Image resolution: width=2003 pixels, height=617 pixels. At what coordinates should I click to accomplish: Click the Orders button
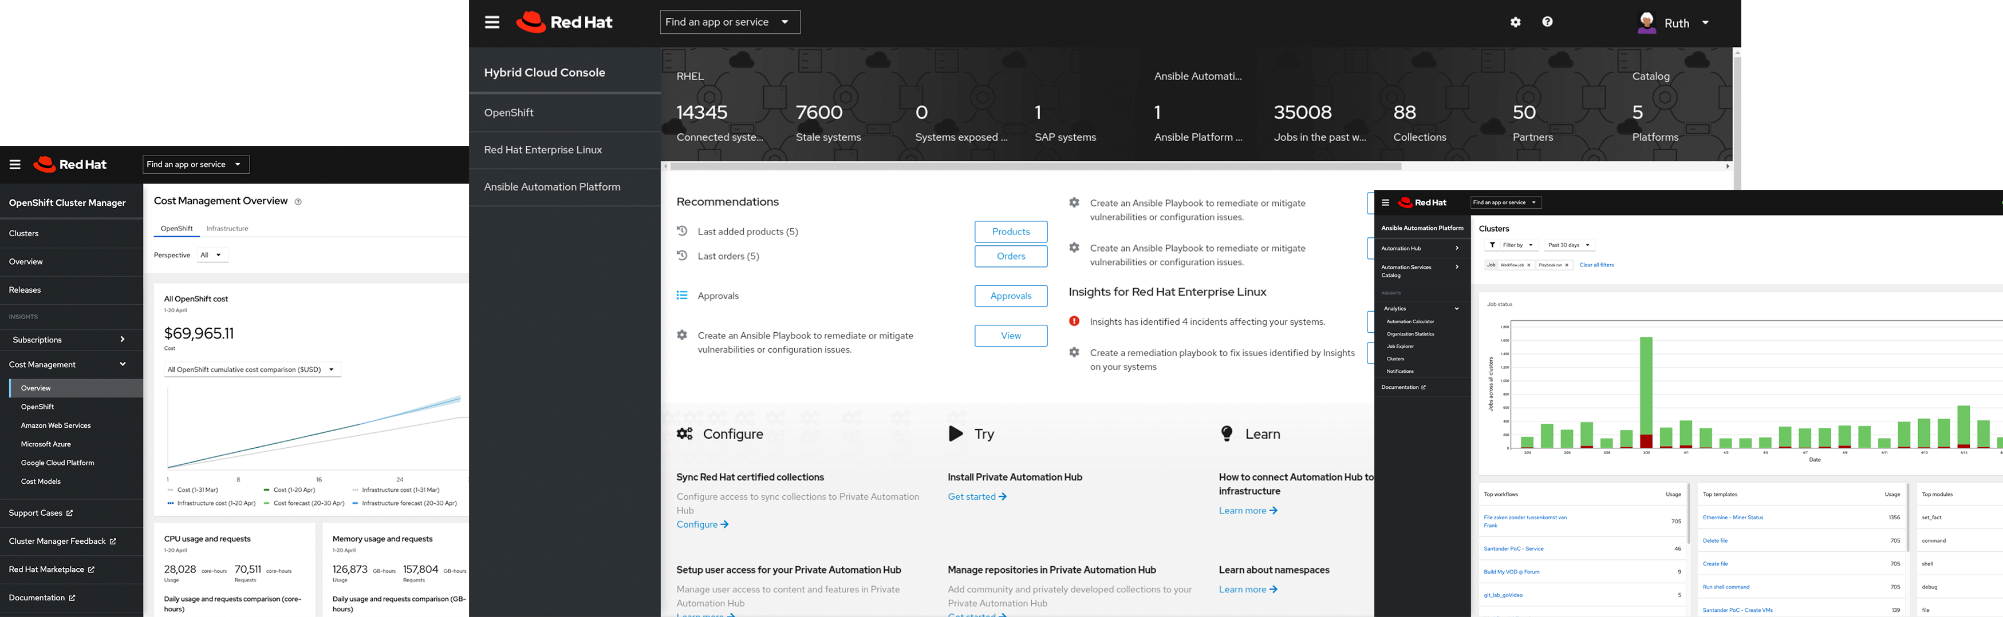coord(1011,256)
